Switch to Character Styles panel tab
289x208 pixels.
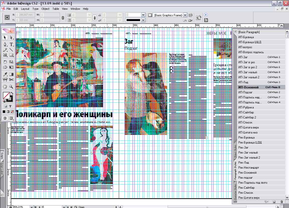(235, 192)
